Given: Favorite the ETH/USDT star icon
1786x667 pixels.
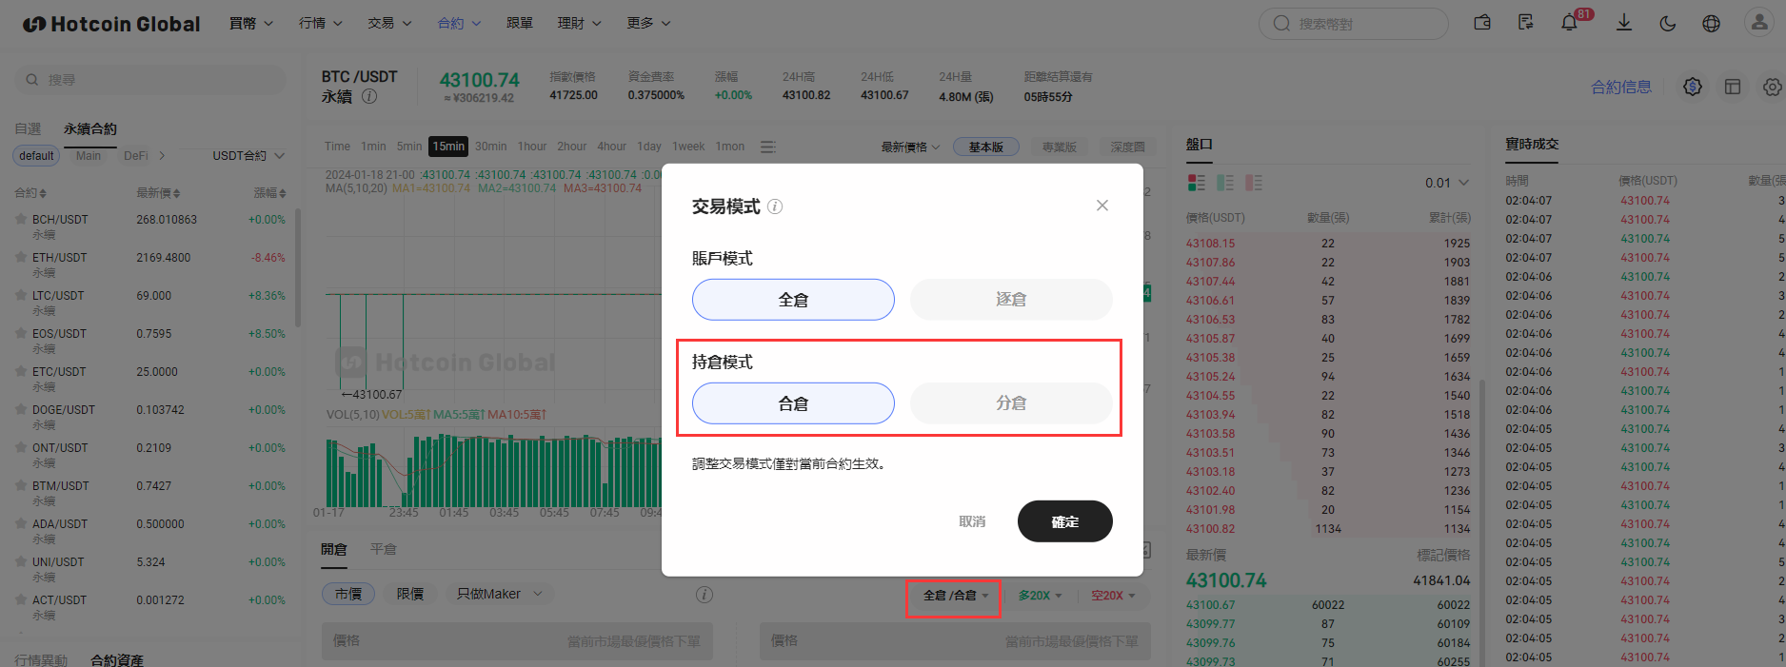Looking at the screenshot, I should coord(21,257).
